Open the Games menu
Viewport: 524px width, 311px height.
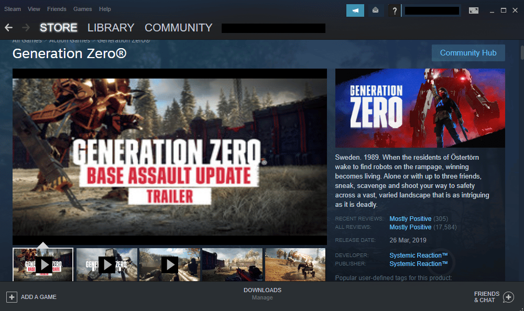(83, 9)
